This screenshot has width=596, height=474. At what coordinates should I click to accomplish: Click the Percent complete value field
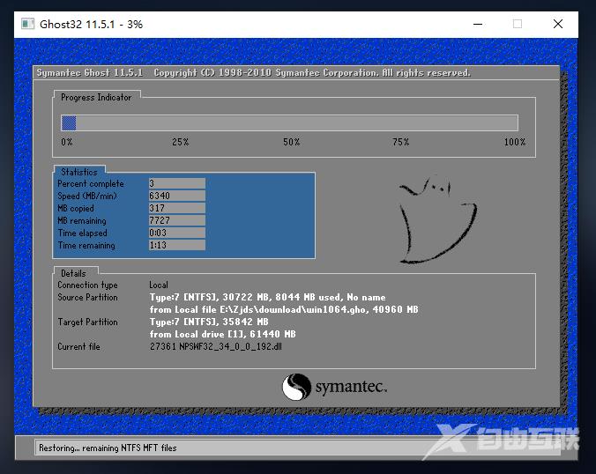(x=176, y=183)
